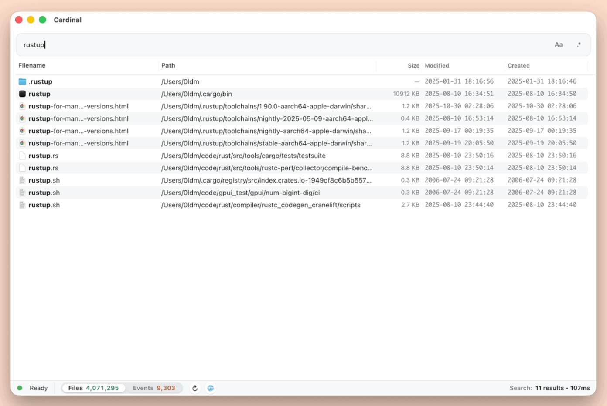This screenshot has height=406, width=607.
Task: Sort results by the Size column header
Action: pyautogui.click(x=413, y=65)
